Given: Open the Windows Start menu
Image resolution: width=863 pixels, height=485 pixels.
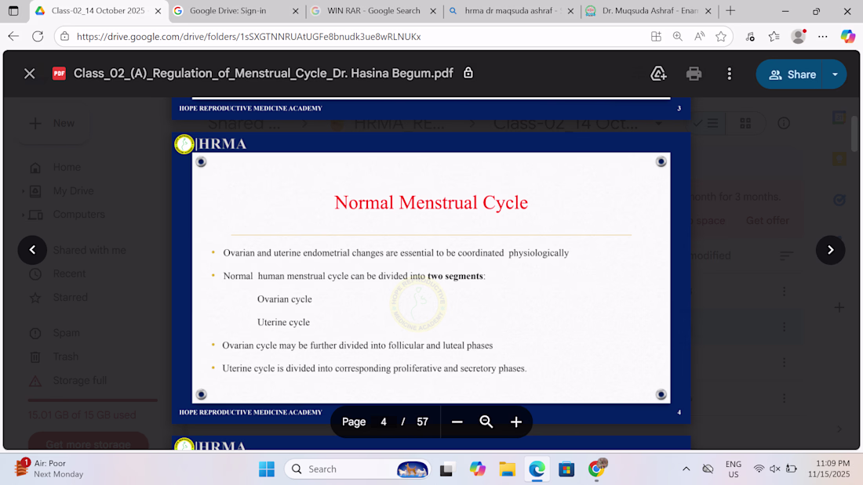Looking at the screenshot, I should pos(267,469).
